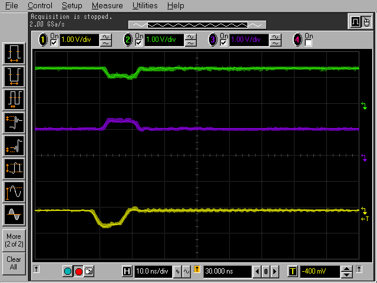
Task: Increase channel 3 vertical scale
Action: (x=276, y=37)
